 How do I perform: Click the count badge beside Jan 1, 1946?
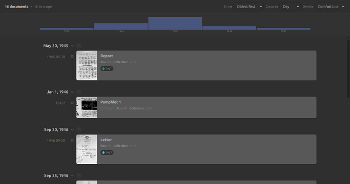point(79,92)
